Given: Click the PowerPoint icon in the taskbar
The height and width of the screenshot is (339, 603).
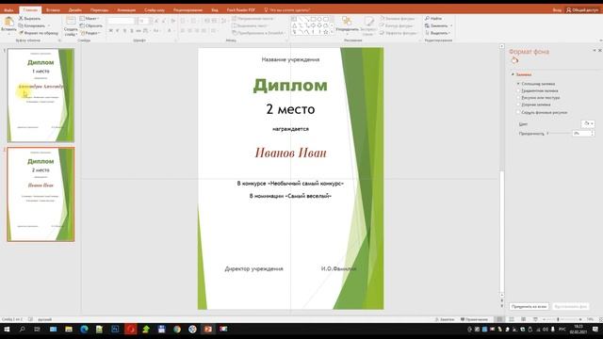Looking at the screenshot, I should (207, 330).
